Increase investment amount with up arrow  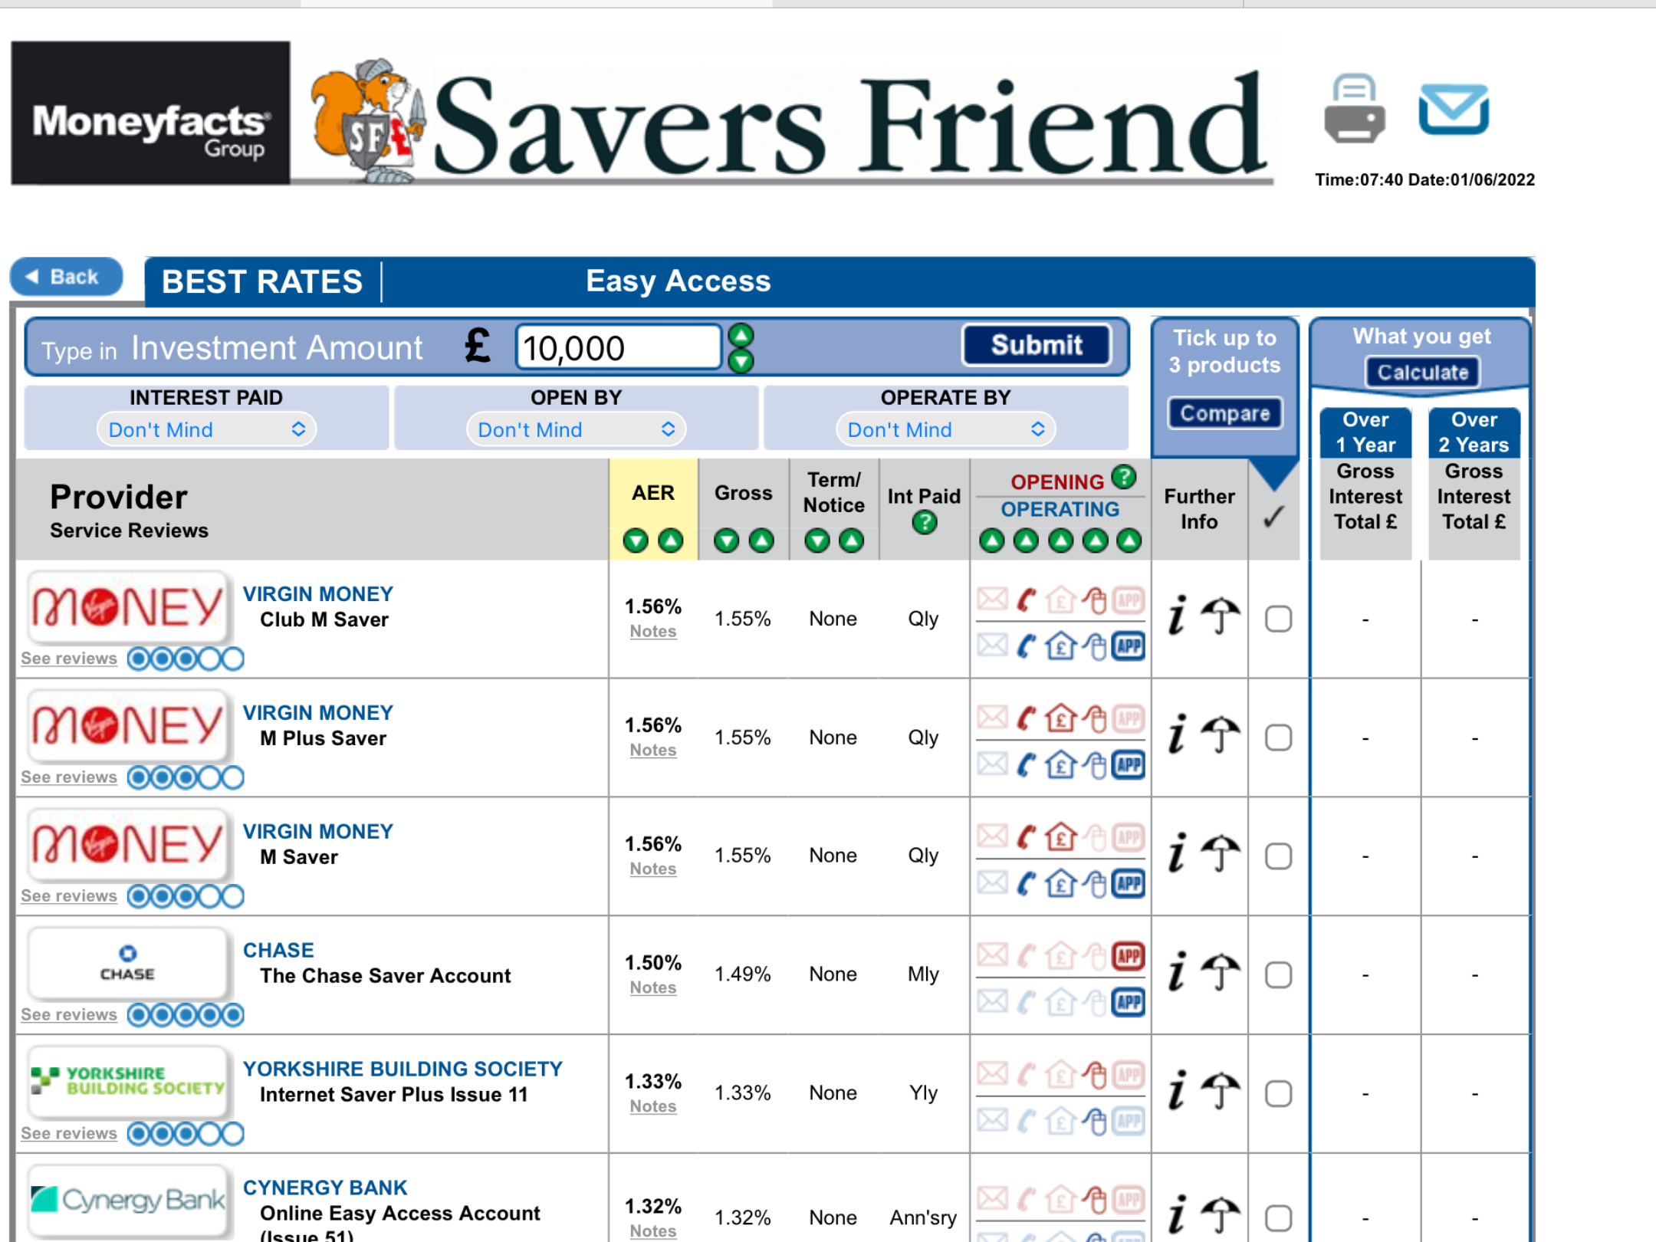[741, 335]
